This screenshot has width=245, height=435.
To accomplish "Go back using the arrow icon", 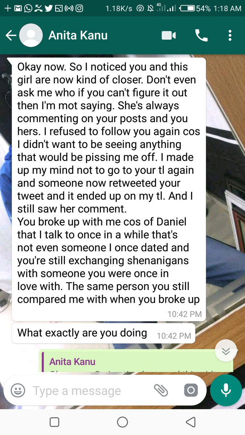I will coord(11,36).
